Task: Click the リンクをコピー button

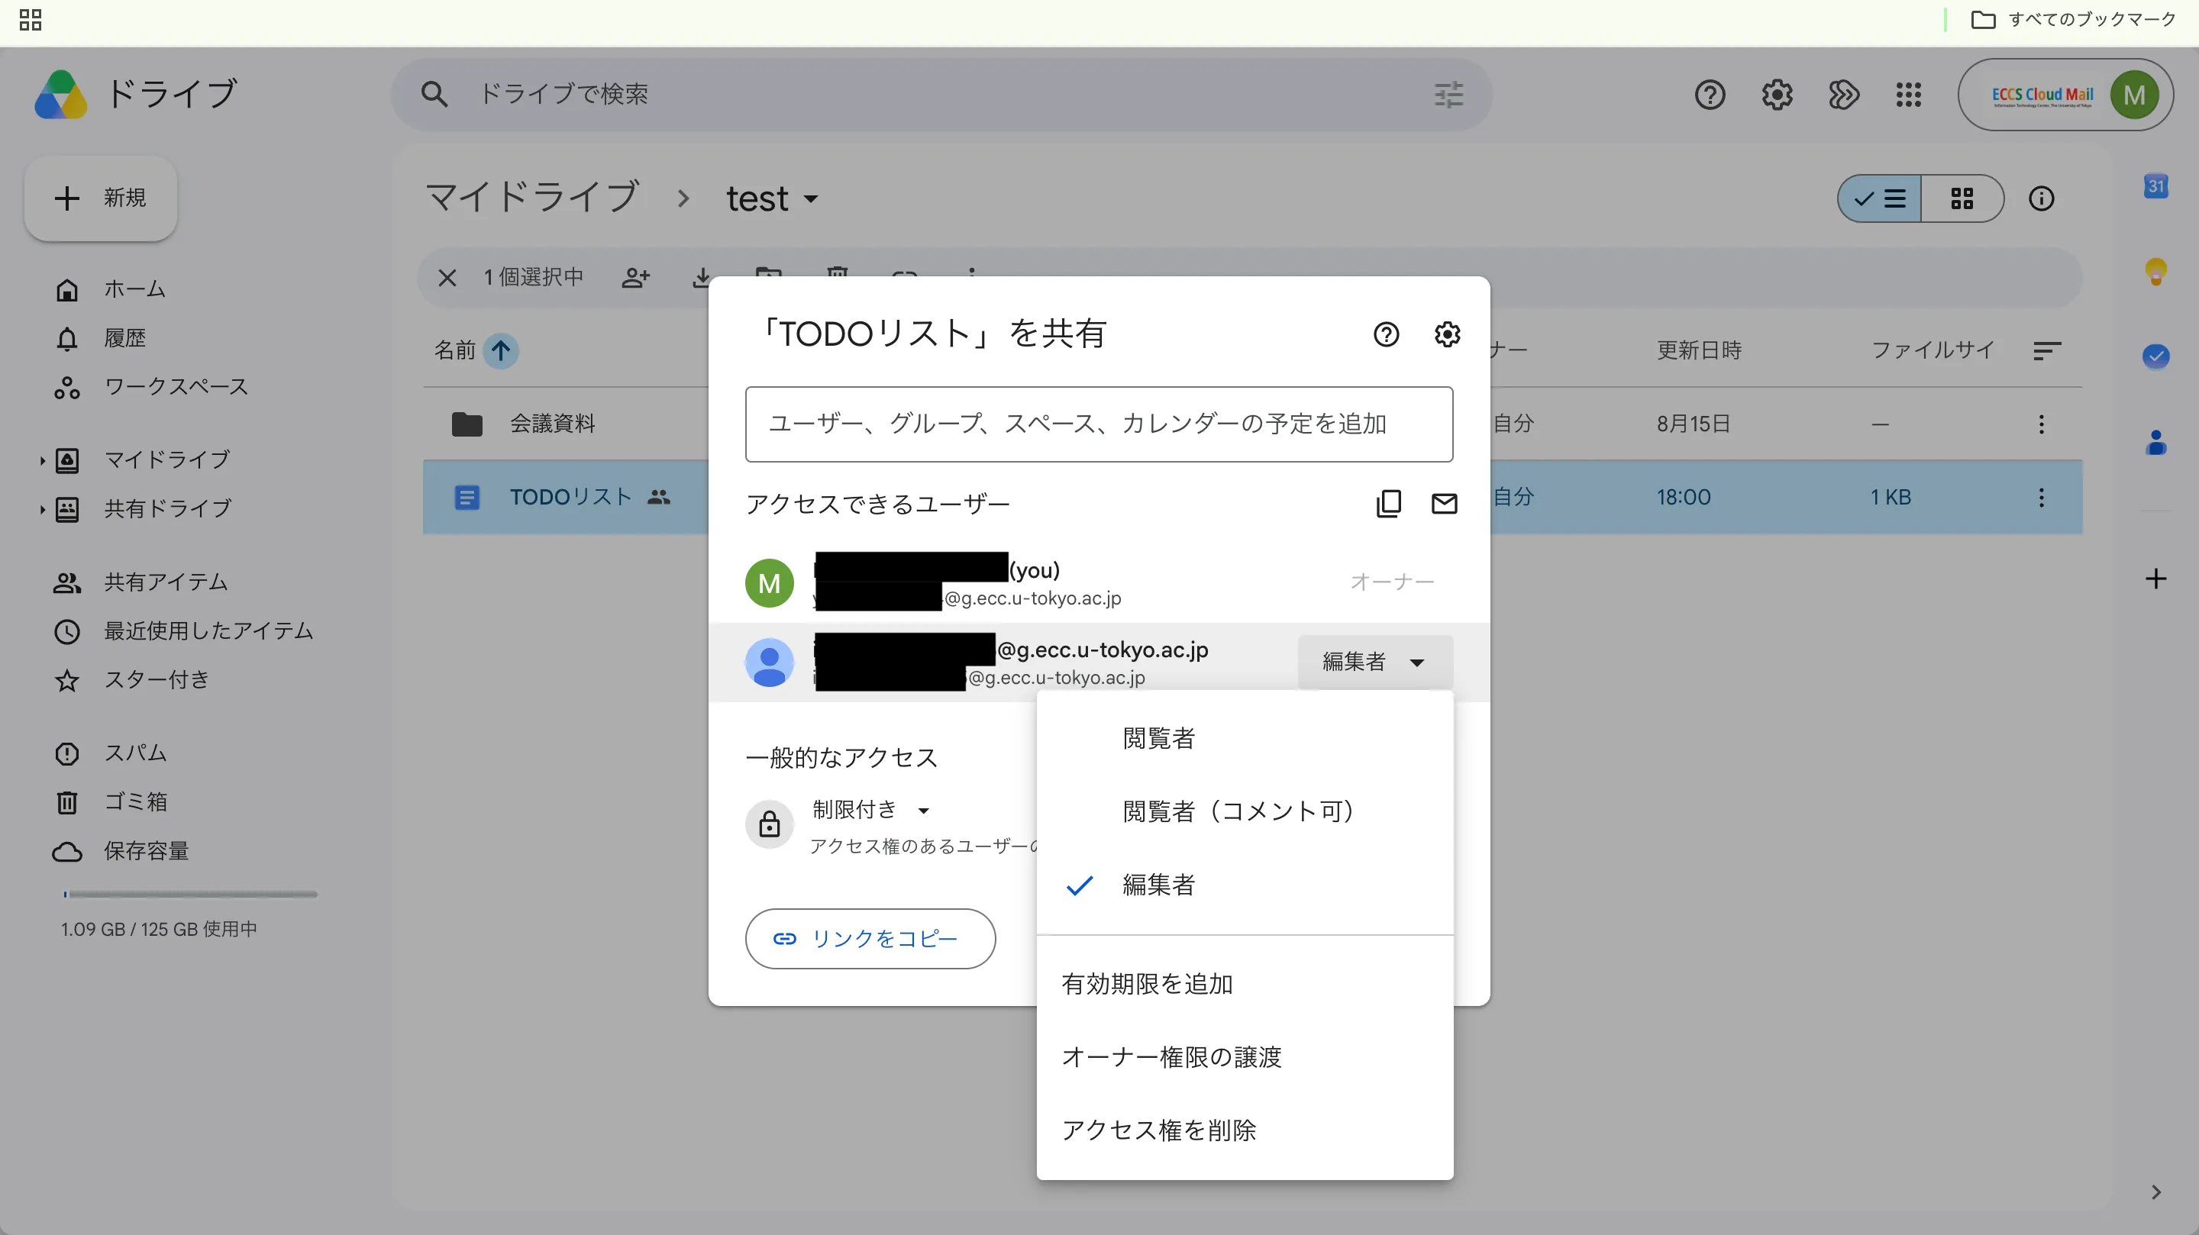Action: point(870,939)
